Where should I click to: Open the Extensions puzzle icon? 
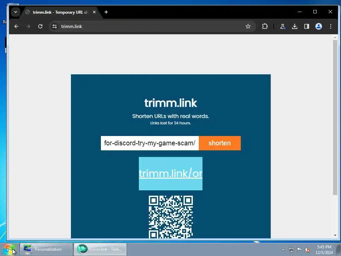(x=265, y=26)
